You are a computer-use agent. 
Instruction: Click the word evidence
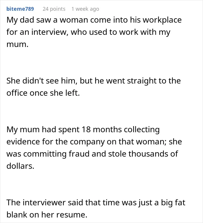(x=23, y=142)
